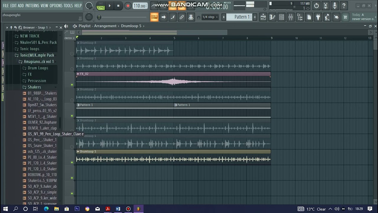Switch the Pat/Song mode toggle
378x213 pixels.
(x=101, y=6)
